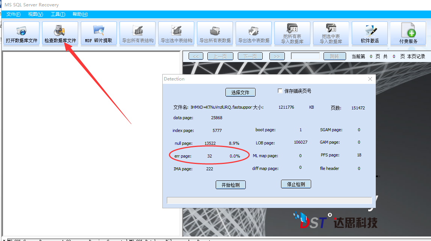Import selected table into database 把选中表导入数据库
Screen dimensions: 431x241
pos(331,33)
